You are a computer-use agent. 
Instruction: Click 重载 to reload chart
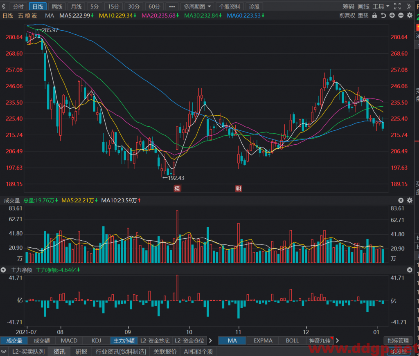click(x=363, y=16)
